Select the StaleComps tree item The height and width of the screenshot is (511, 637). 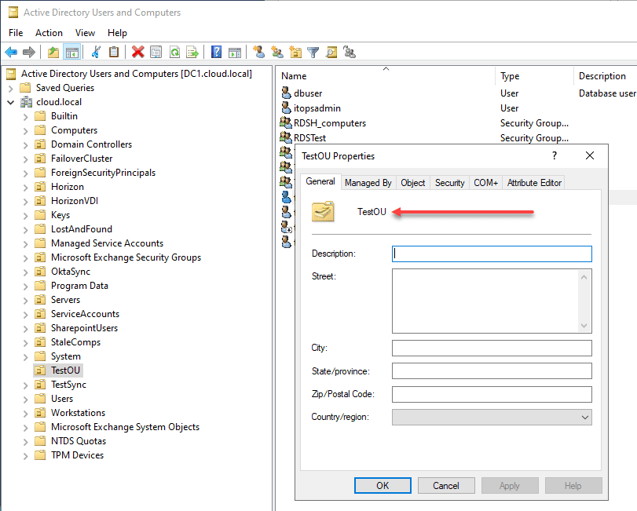coord(75,342)
